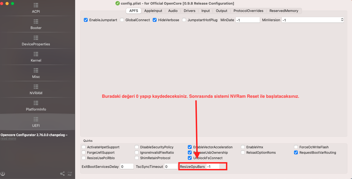Disable the EnableJumpstart checkbox
352x179 pixels.
[x=86, y=20]
